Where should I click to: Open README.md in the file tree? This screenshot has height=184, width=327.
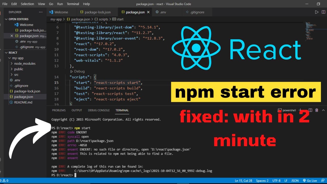point(23,102)
